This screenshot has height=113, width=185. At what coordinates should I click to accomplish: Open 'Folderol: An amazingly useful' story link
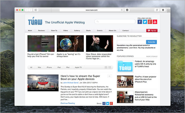point(145,64)
